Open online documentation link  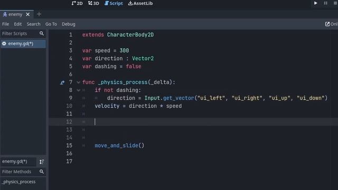pyautogui.click(x=331, y=24)
